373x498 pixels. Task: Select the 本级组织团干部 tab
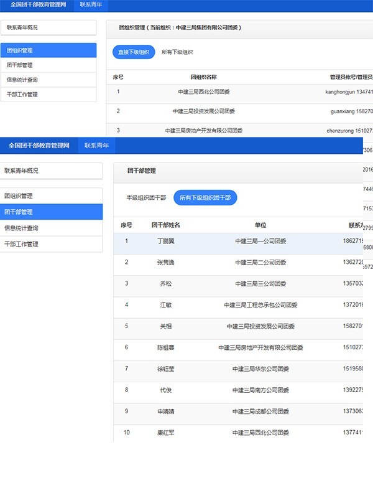[146, 198]
